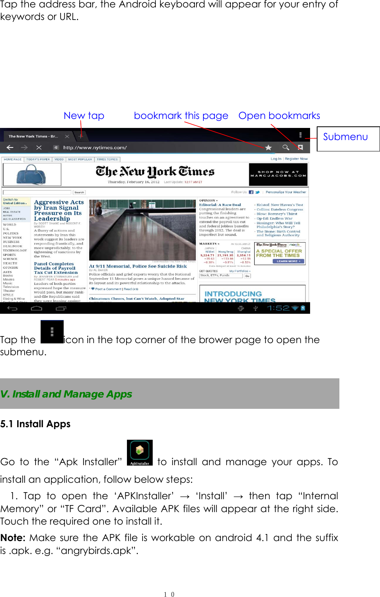Switch to the TODAY'S PAPER tab

click(37, 159)
